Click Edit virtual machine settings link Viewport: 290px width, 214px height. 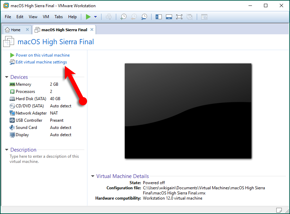pyautogui.click(x=41, y=62)
